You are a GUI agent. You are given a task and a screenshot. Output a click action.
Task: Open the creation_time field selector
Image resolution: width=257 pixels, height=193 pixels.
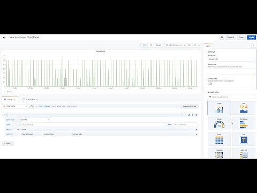[x=56, y=134]
